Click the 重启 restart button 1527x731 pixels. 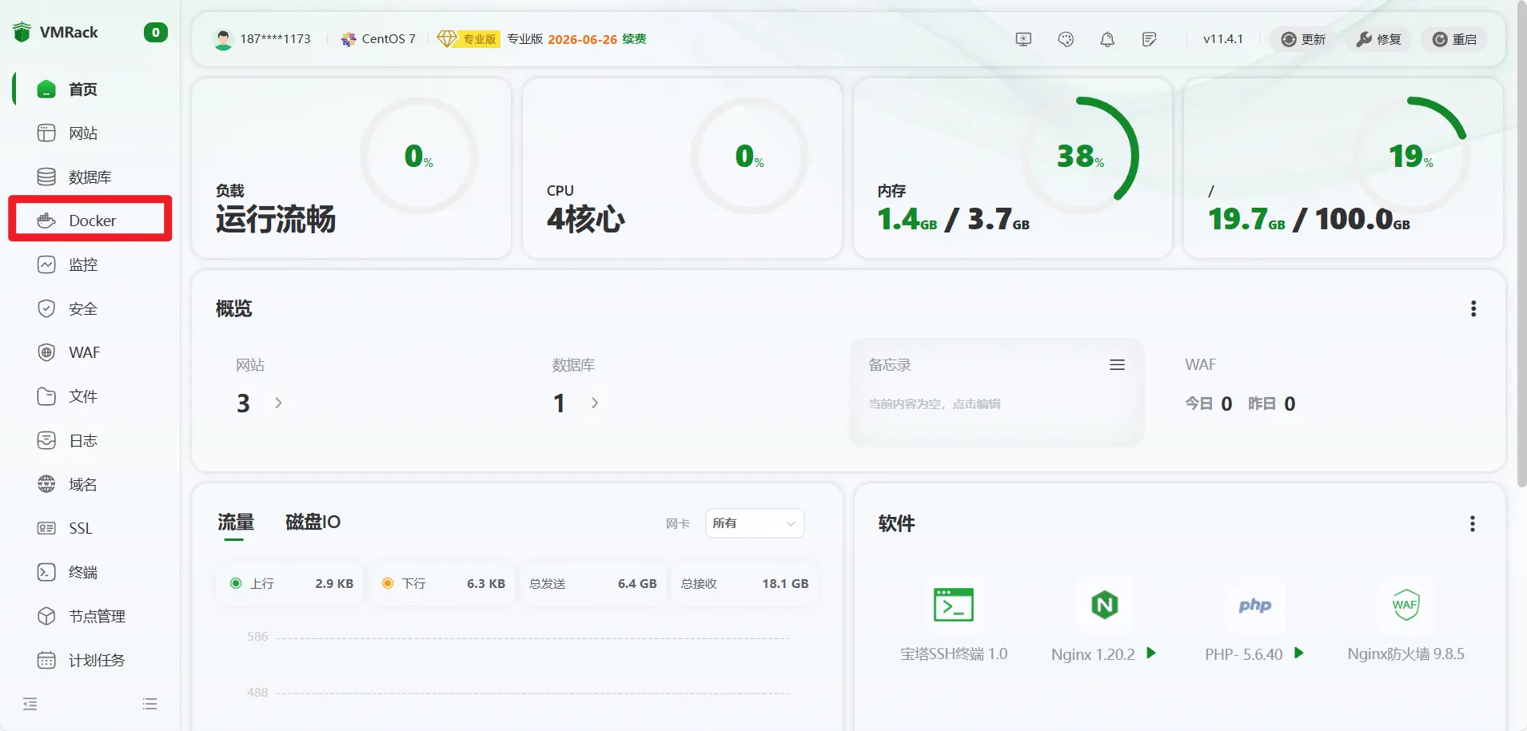(1454, 39)
